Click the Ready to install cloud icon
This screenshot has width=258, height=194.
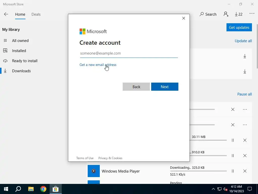click(x=5, y=61)
